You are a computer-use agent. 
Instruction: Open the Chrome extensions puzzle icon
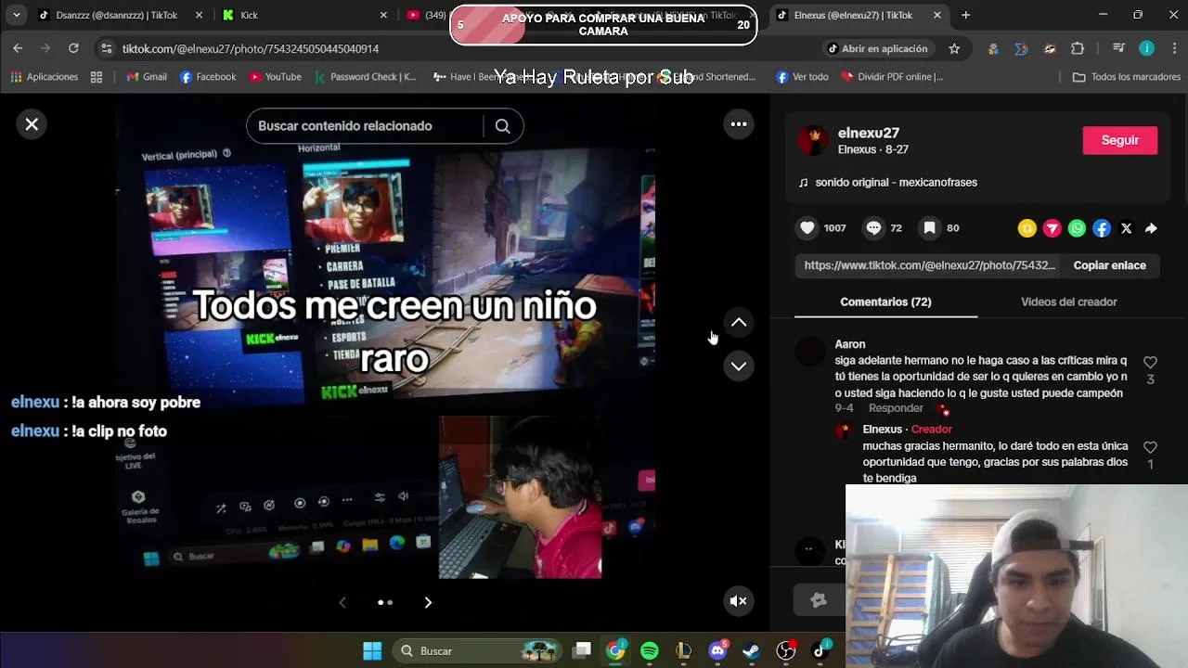point(1078,48)
